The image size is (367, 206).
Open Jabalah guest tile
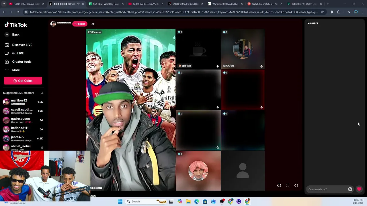click(x=198, y=49)
